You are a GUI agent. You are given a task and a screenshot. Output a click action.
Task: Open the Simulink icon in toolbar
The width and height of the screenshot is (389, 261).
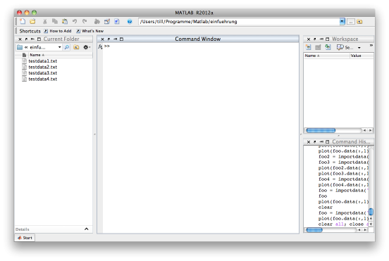coord(97,22)
